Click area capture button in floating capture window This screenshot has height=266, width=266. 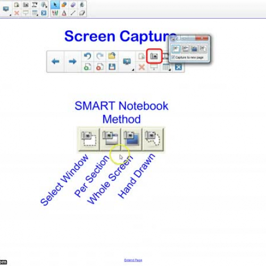point(176,49)
